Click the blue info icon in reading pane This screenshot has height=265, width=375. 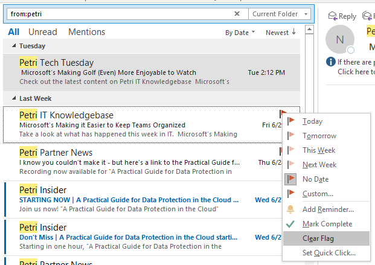331,62
